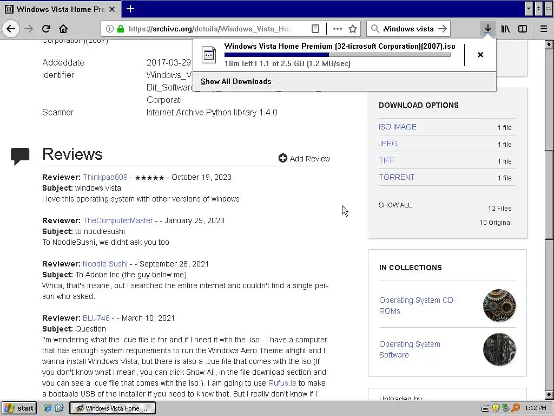This screenshot has height=416, width=554.
Task: Open the Firefox home page
Action: pyautogui.click(x=63, y=29)
